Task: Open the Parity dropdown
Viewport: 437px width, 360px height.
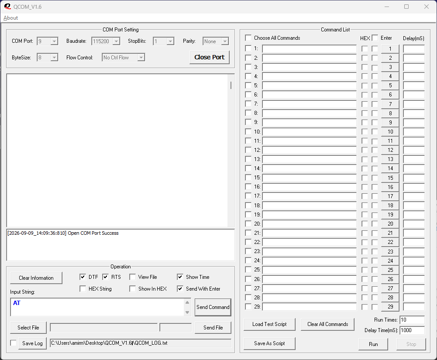Action: [225, 41]
